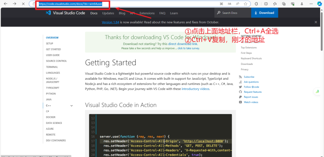
Task: Click the Ask questions icon
Action: [240, 82]
